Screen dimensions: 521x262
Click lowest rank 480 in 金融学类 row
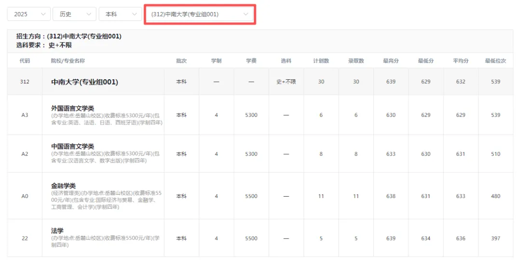coord(495,196)
